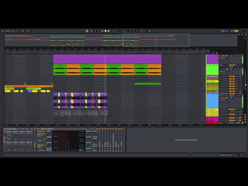The width and height of the screenshot is (248, 186).
Task: Select the red track header at bottom
Action: (212, 123)
